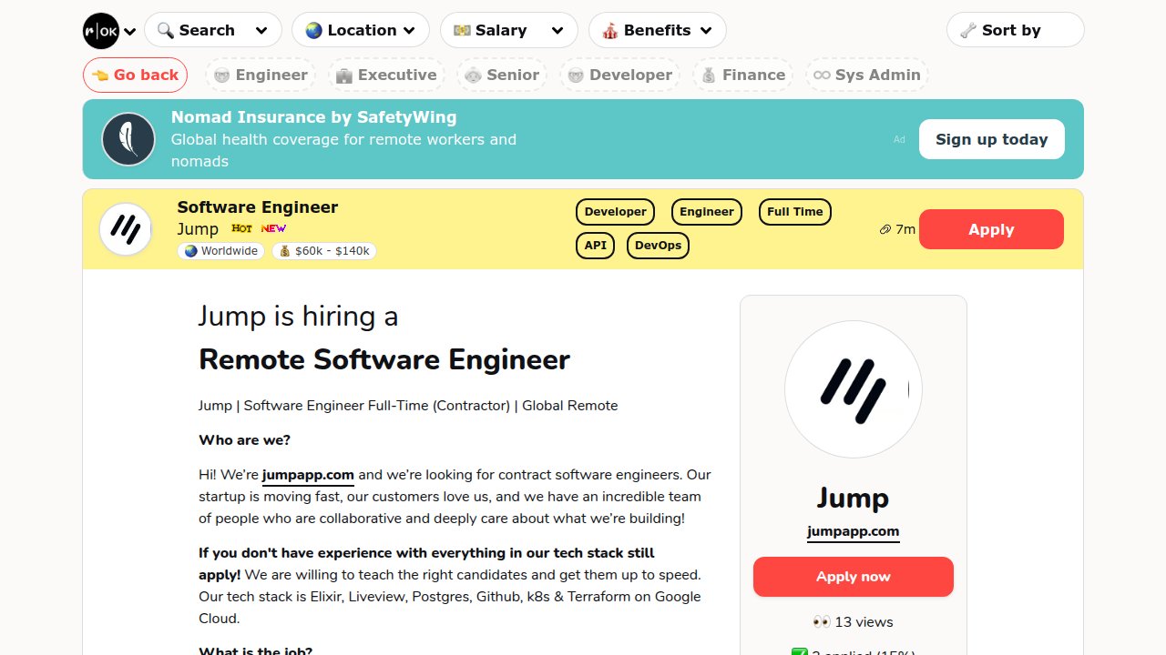Click the Jump company name in sidebar
The image size is (1166, 655).
[x=853, y=498]
